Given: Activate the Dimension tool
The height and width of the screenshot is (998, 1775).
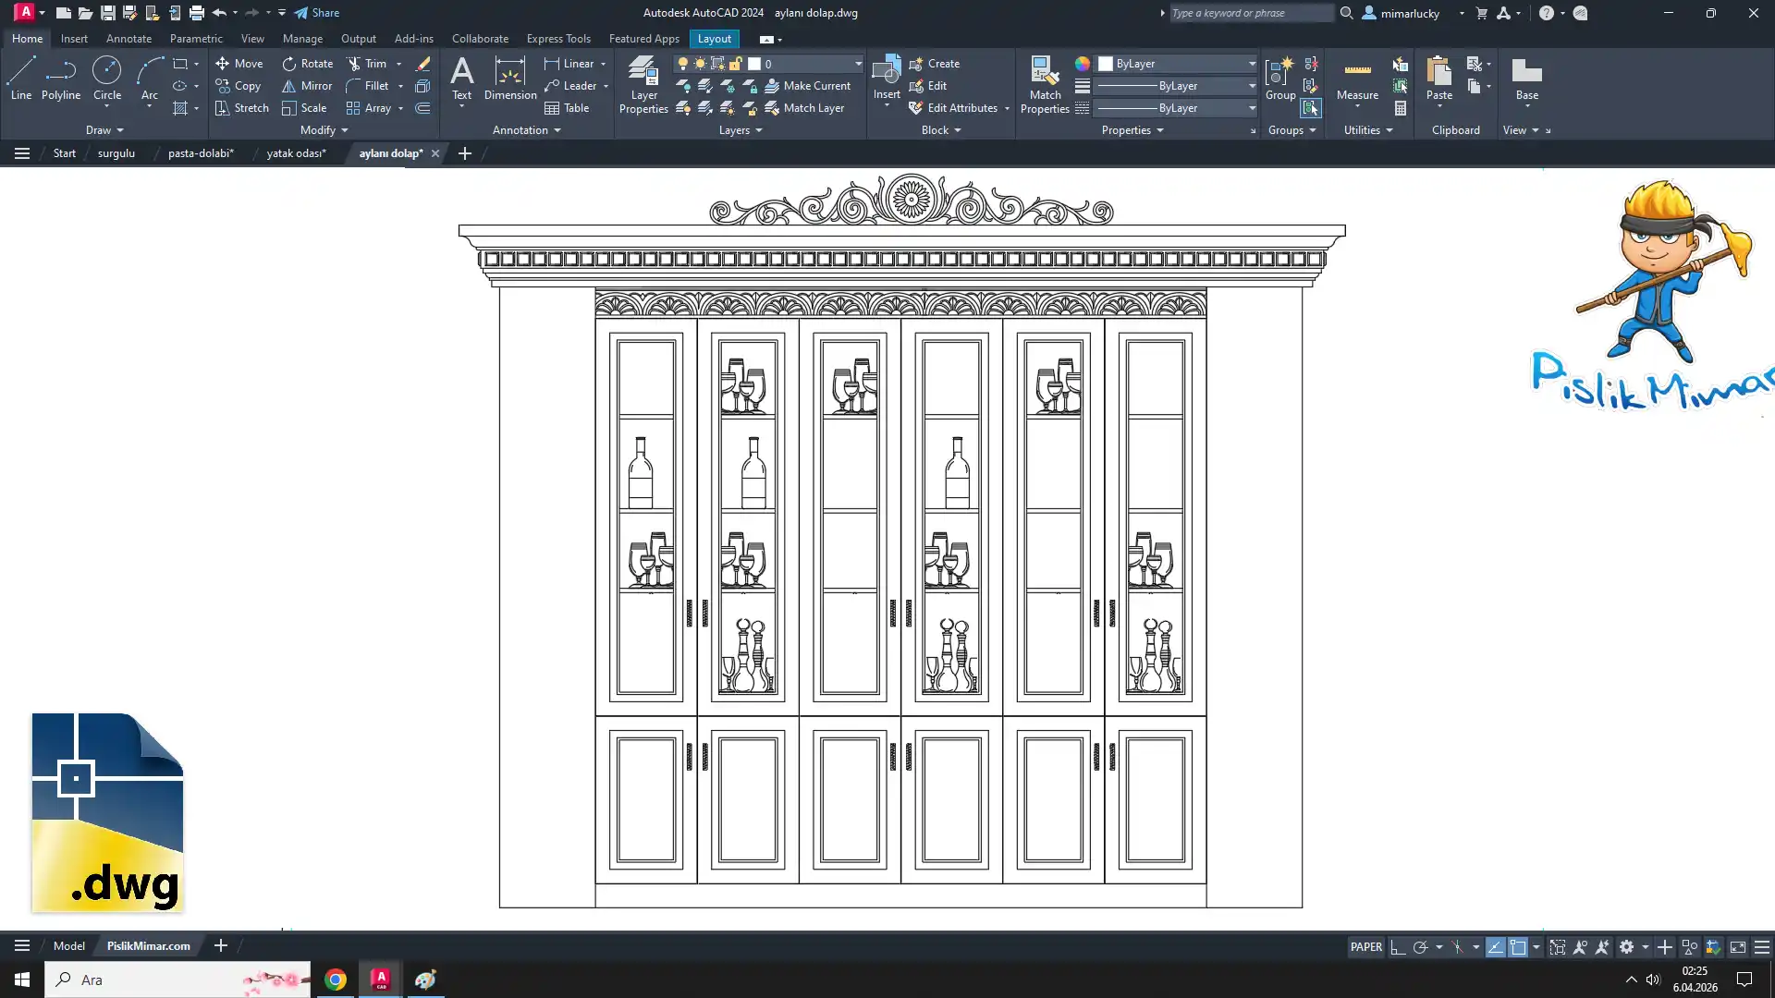Looking at the screenshot, I should tap(509, 78).
